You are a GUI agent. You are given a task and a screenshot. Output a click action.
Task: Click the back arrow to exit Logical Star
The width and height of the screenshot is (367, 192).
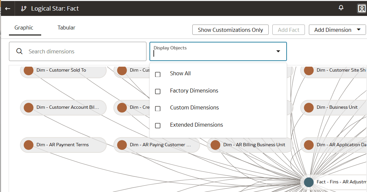pos(7,8)
